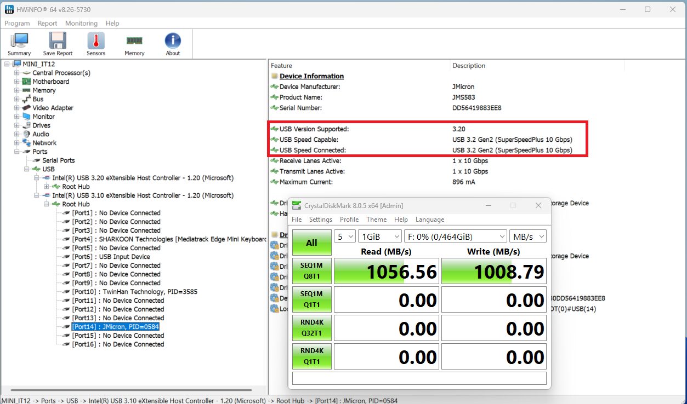Viewport: 687px width, 404px height.
Task: Select Port10 TwinHan Technology entry
Action: (x=134, y=292)
